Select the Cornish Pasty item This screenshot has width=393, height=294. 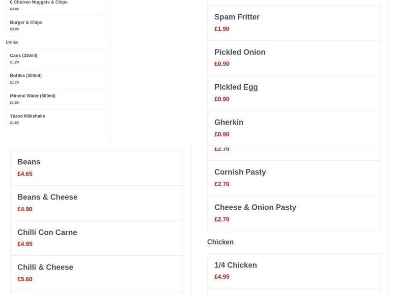point(240,172)
